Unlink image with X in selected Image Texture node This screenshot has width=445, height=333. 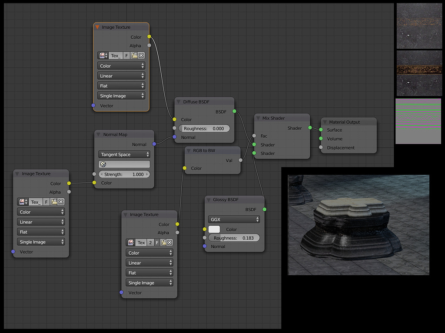click(141, 56)
